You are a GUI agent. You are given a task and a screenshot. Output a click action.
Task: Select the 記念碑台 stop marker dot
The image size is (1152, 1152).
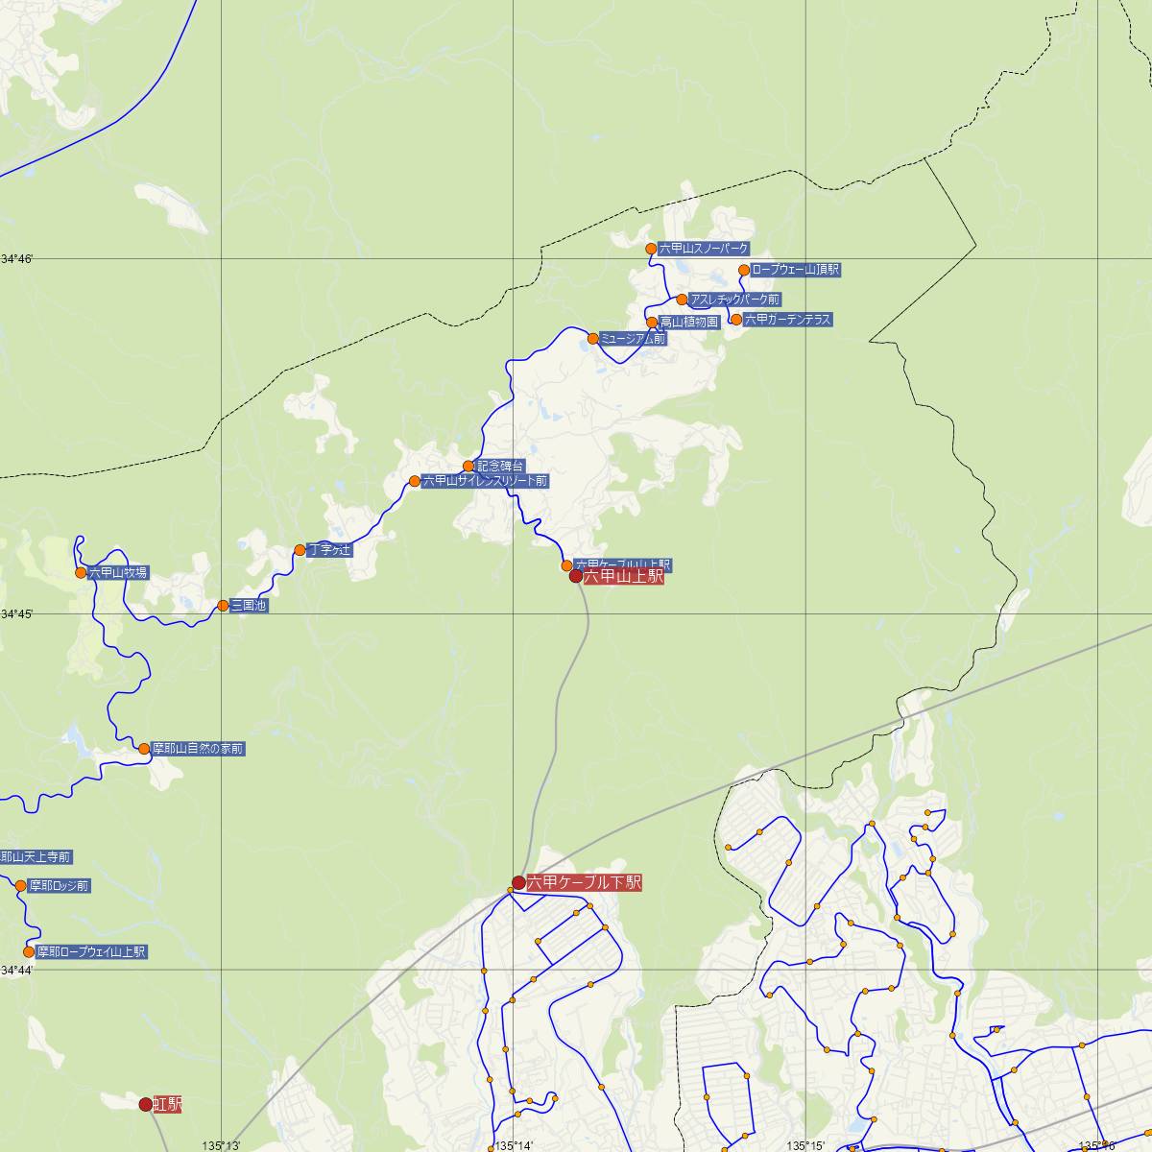(468, 467)
